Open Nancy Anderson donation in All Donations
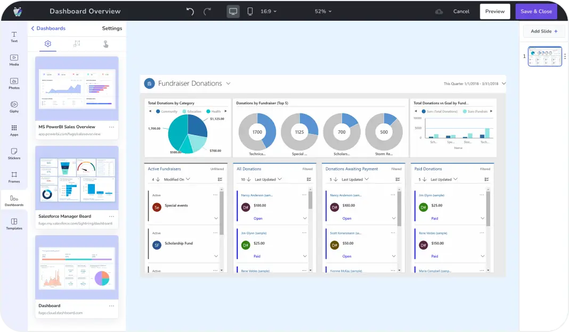This screenshot has height=332, width=569. pyautogui.click(x=257, y=195)
